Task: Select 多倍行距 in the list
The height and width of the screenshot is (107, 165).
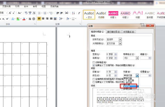Action: [128, 89]
